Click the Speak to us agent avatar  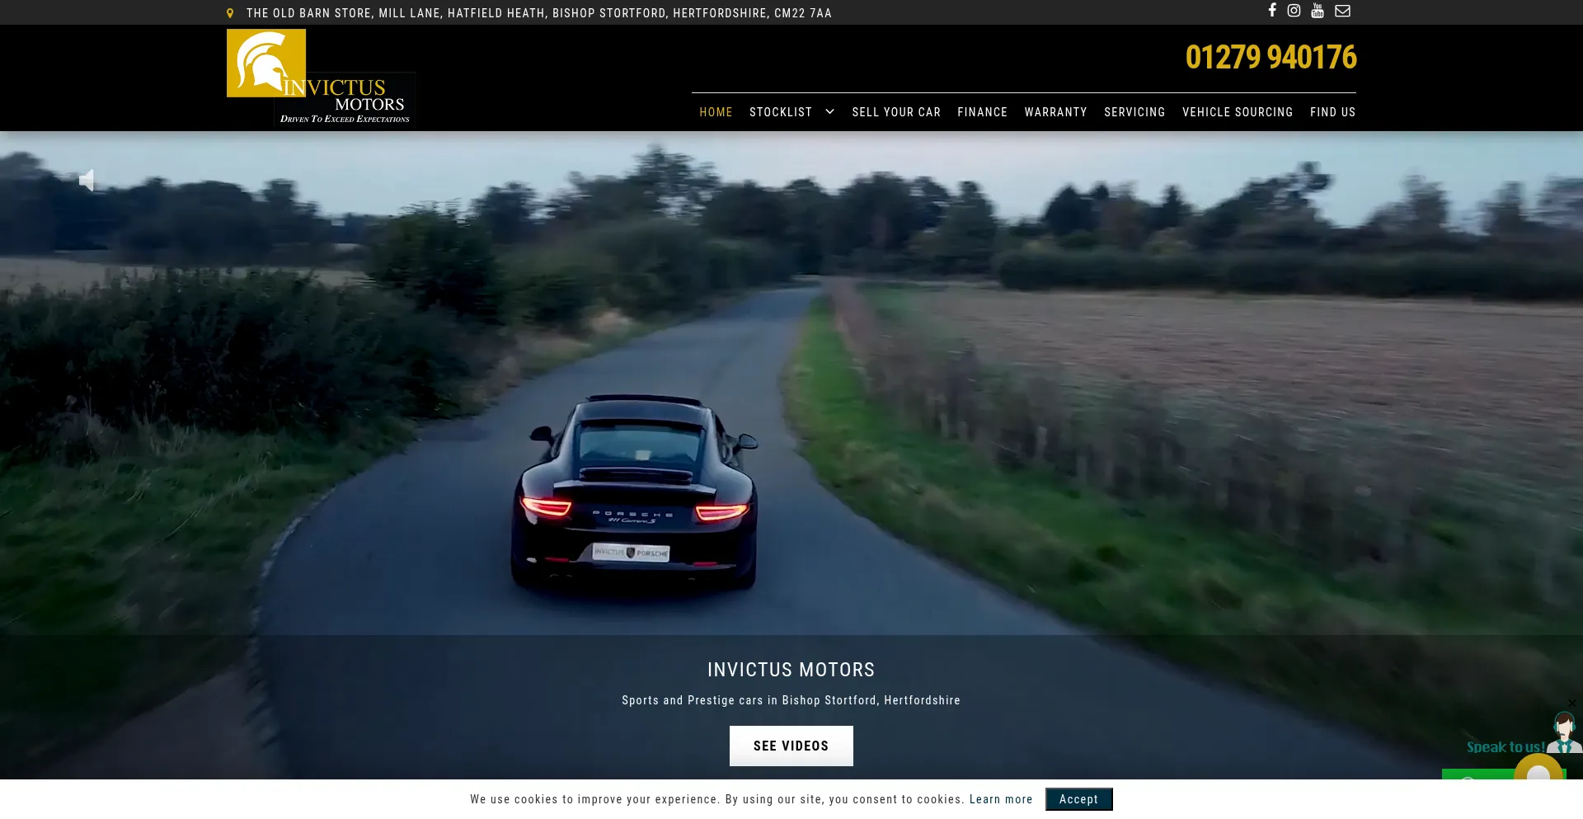click(1563, 732)
